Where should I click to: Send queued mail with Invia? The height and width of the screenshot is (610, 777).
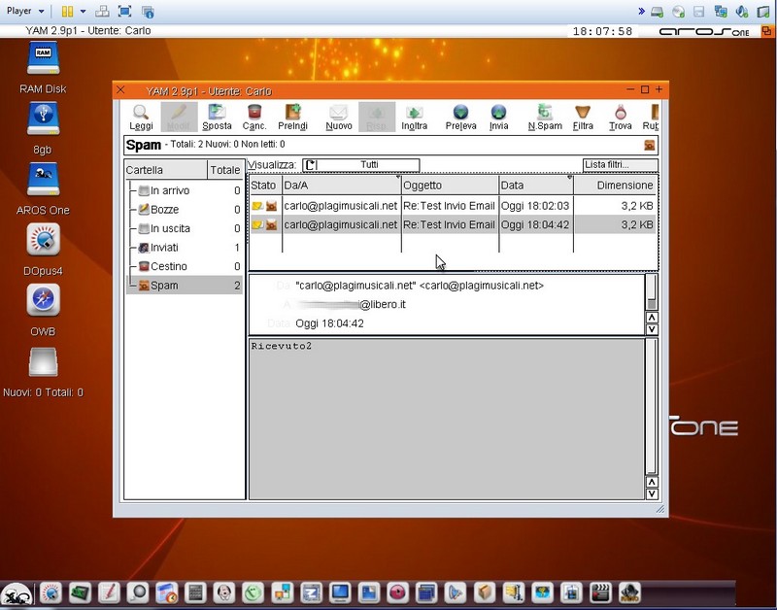coord(498,117)
